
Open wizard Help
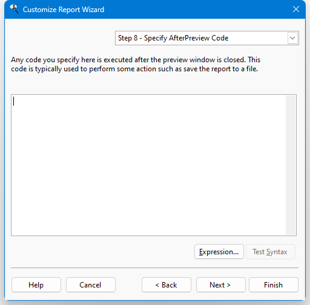[x=36, y=285]
